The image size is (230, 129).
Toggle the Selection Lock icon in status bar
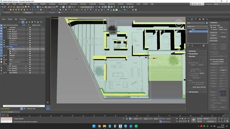(x=127, y=119)
